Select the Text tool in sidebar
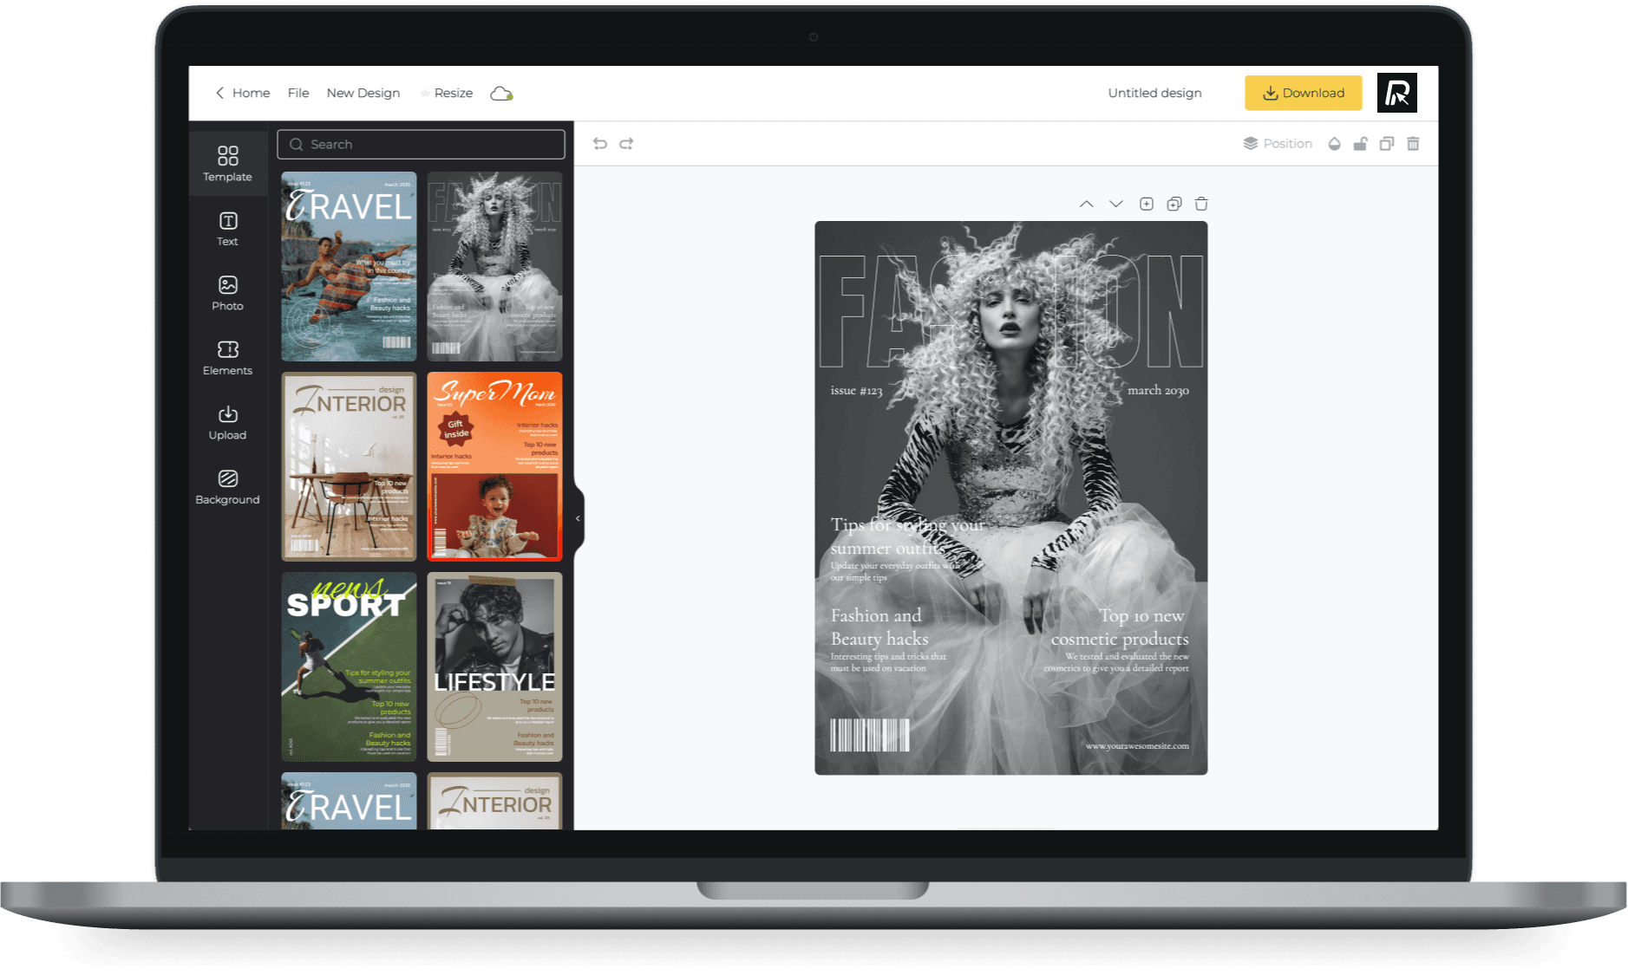Viewport: 1628px width, 975px height. [227, 229]
